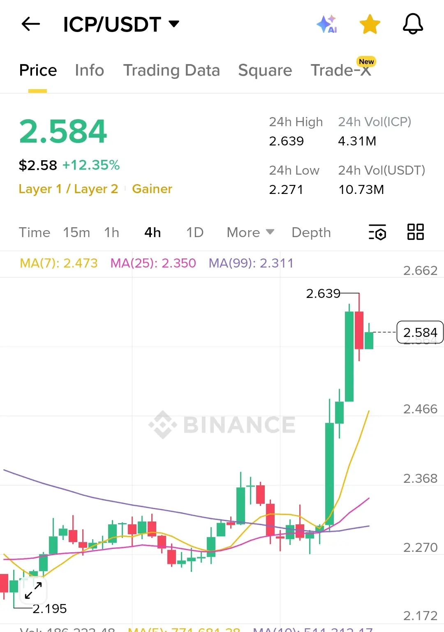Tap the $2.58 fiat price
Screen dimensions: 444x632
38,165
